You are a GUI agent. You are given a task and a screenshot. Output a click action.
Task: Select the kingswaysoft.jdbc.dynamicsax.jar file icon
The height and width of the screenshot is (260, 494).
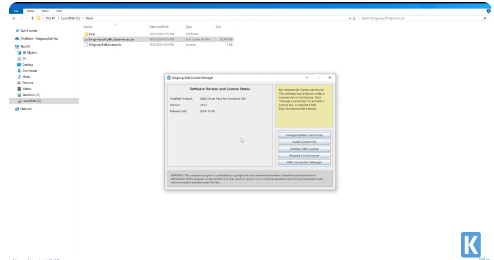point(86,39)
